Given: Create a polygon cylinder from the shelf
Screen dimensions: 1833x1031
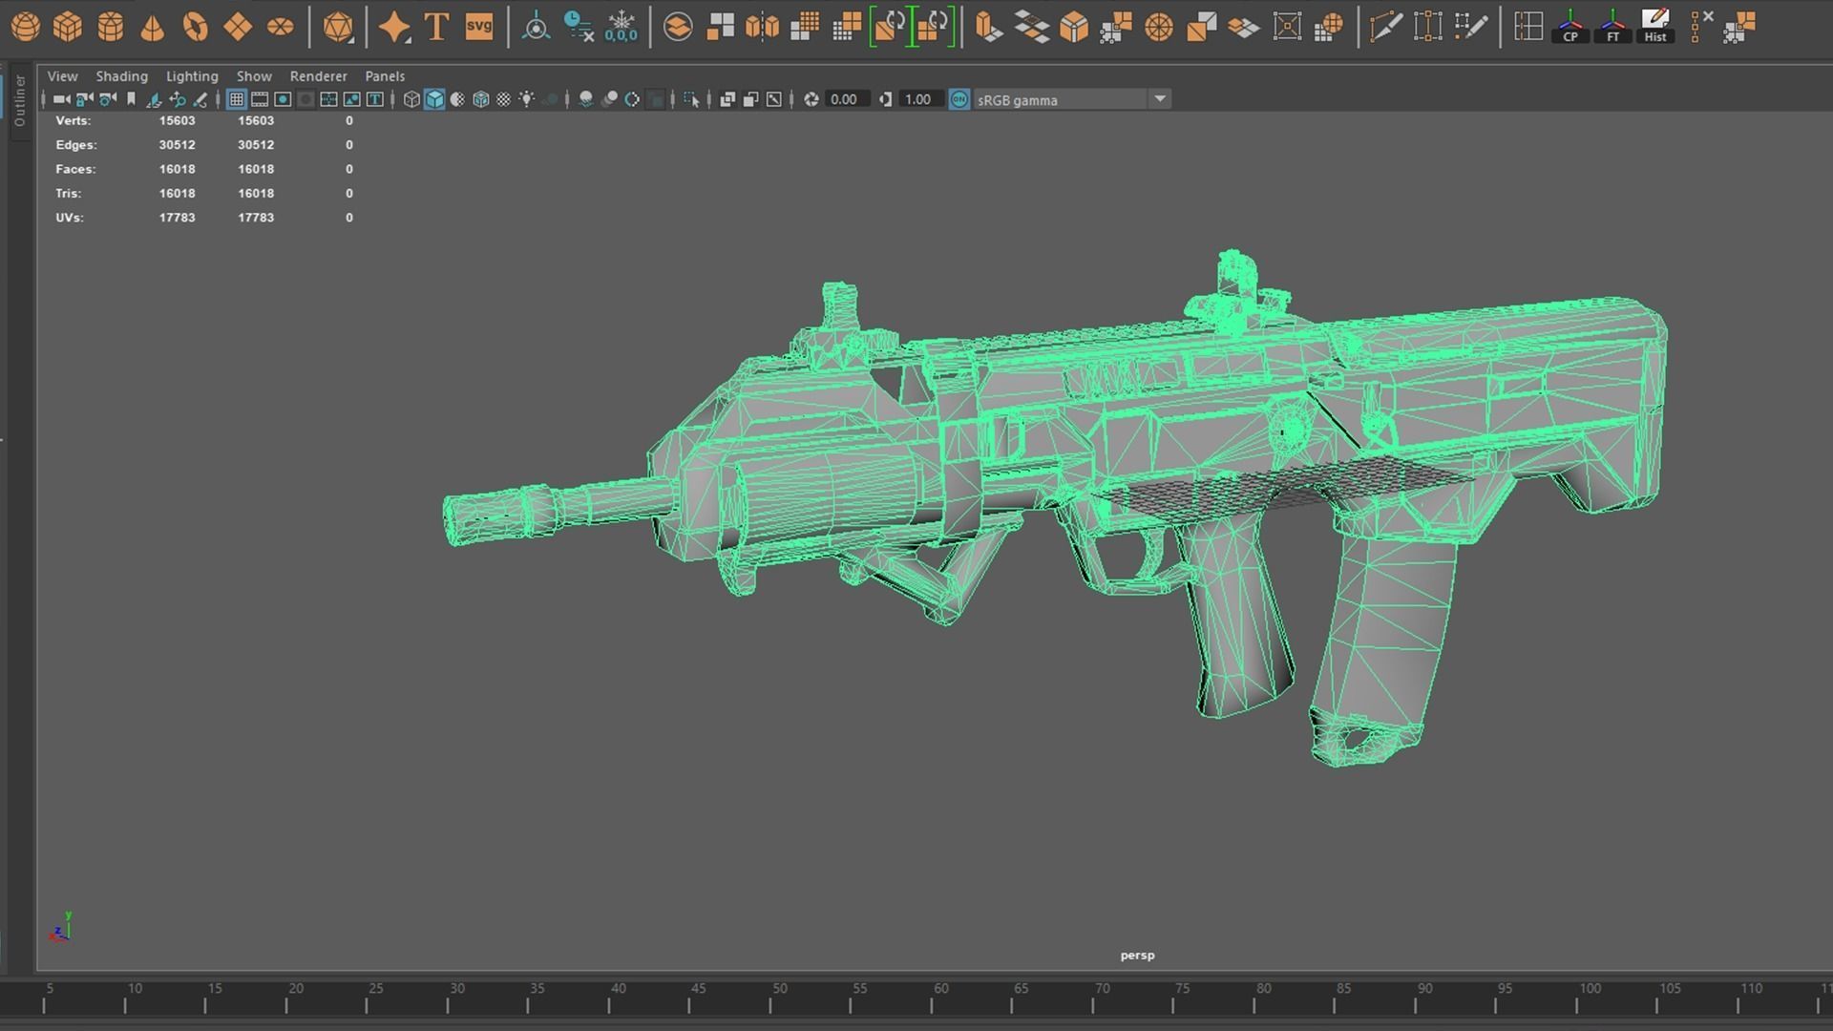Looking at the screenshot, I should click(x=111, y=27).
